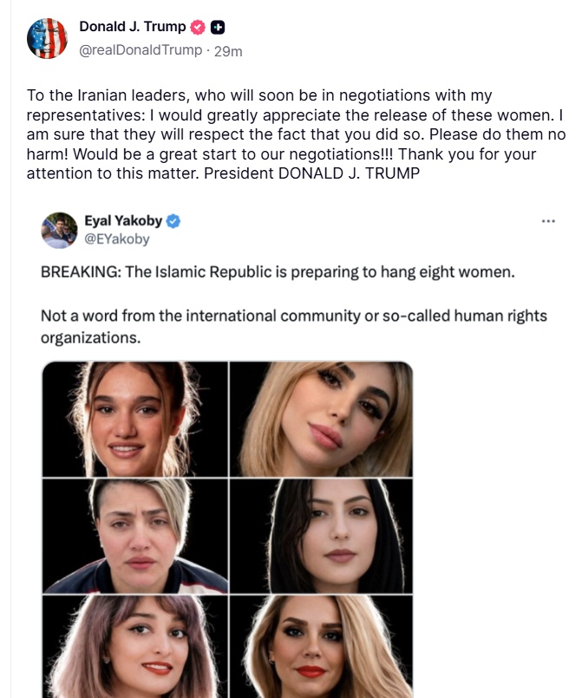Click the dark plus badge icon after Trump's name

218,27
